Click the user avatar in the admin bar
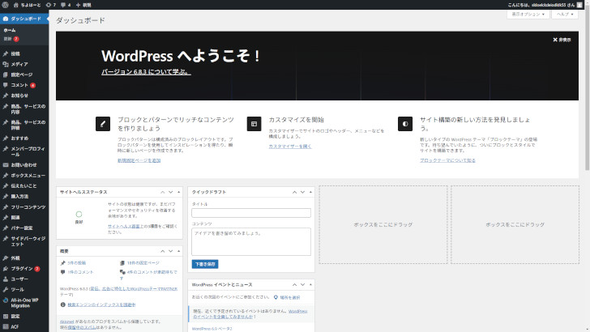The height and width of the screenshot is (332, 590). click(x=579, y=5)
